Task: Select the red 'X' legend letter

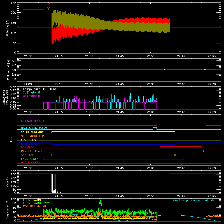Action: point(48,5)
